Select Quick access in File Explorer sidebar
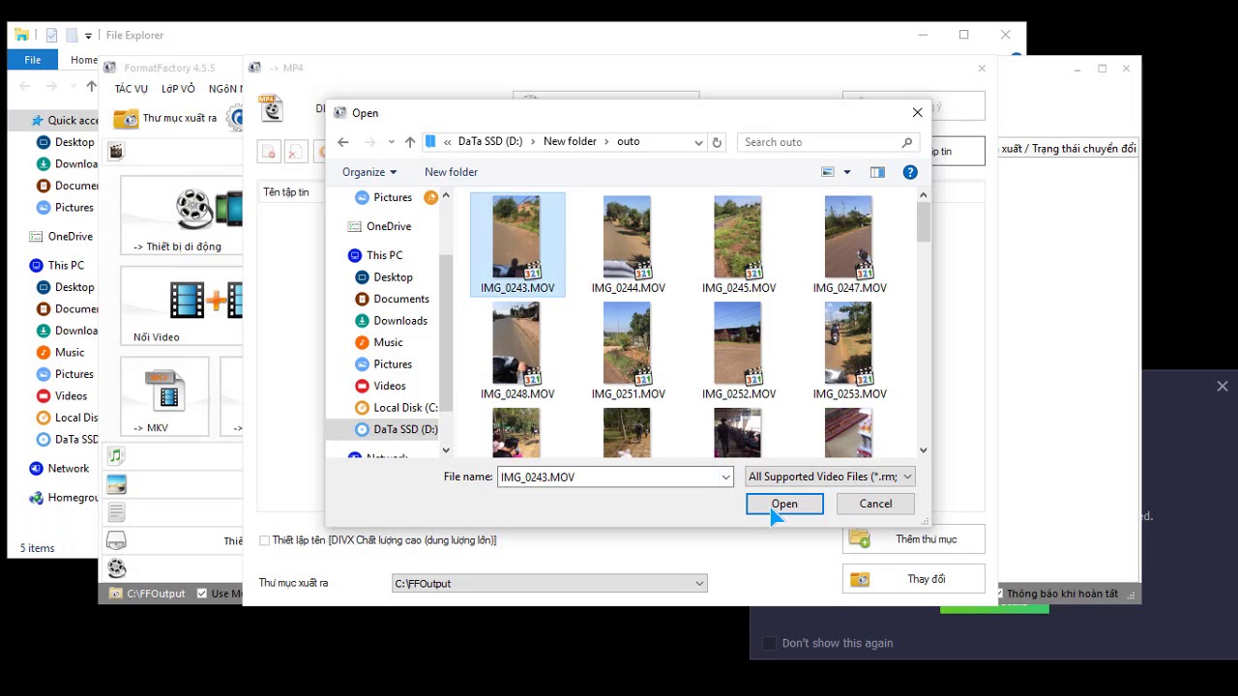 tap(64, 120)
